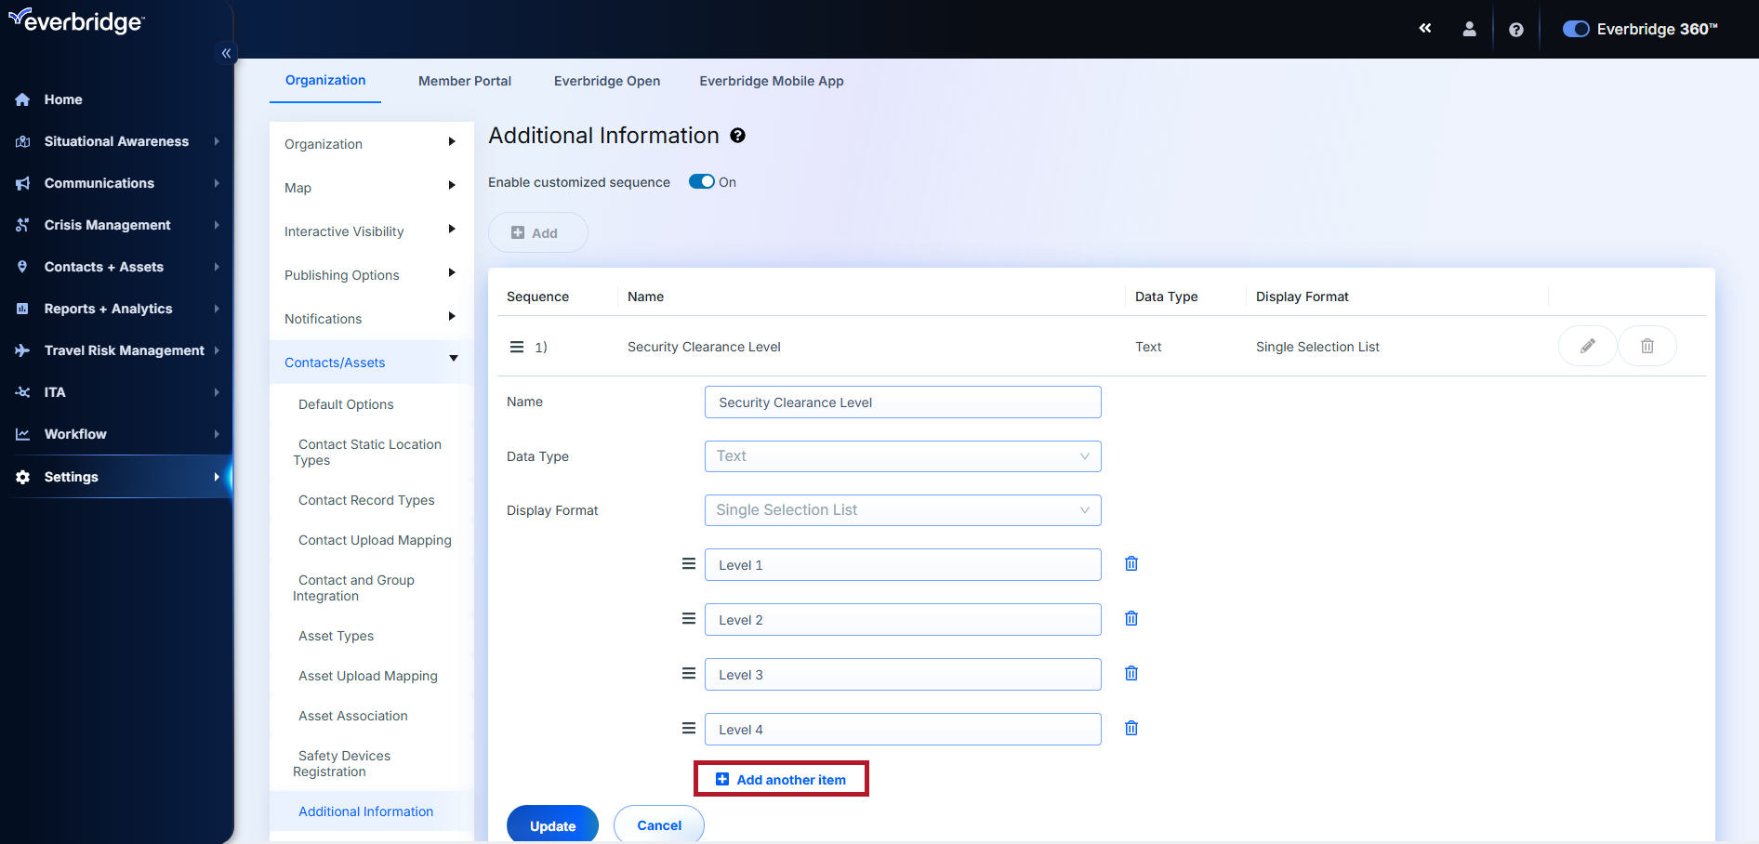
Task: Toggle the Everbridge 360 switch
Action: point(1575,29)
